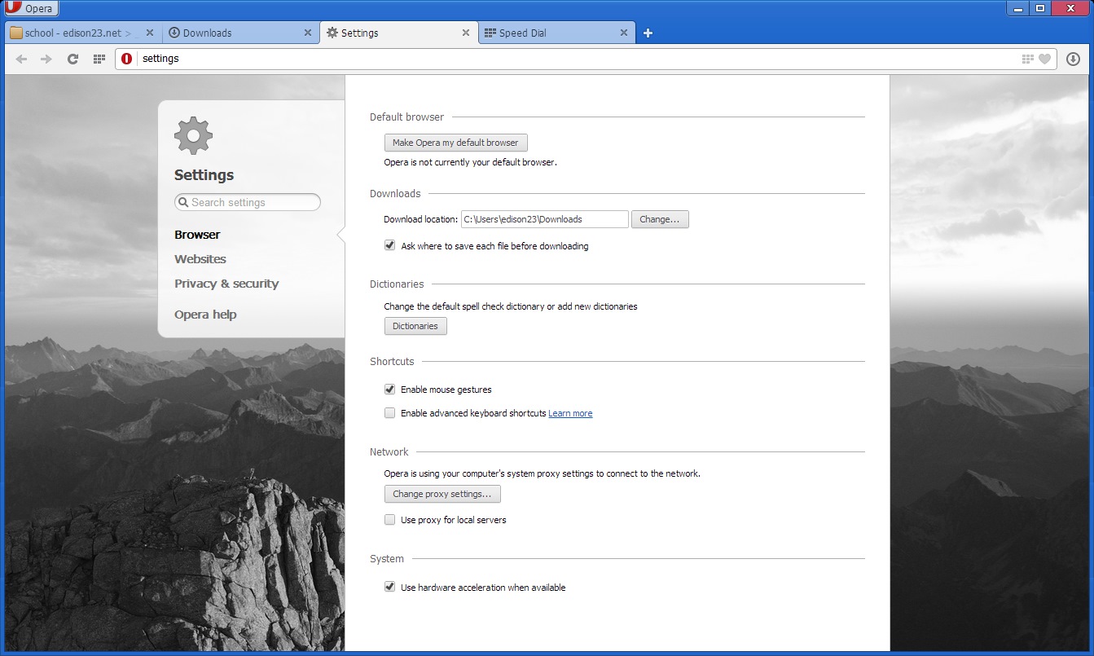Click the Search settings field
The image size is (1094, 656).
[x=248, y=202]
